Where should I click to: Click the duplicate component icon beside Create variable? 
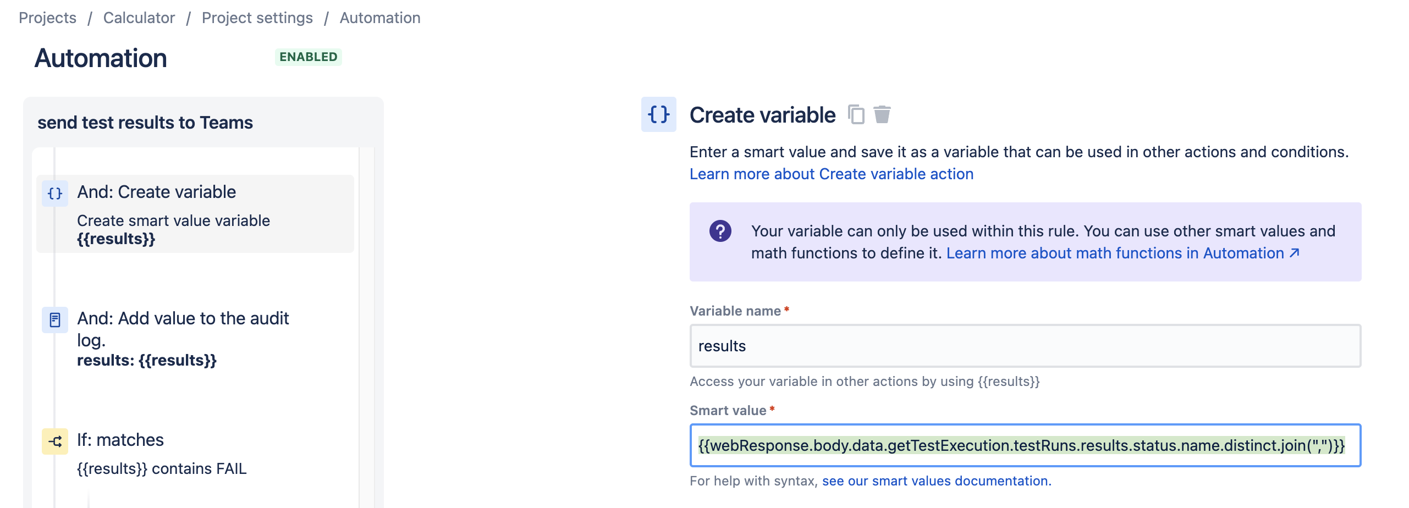(x=856, y=115)
